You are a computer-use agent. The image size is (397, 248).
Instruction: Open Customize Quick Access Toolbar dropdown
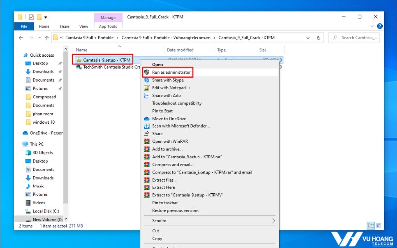point(46,17)
